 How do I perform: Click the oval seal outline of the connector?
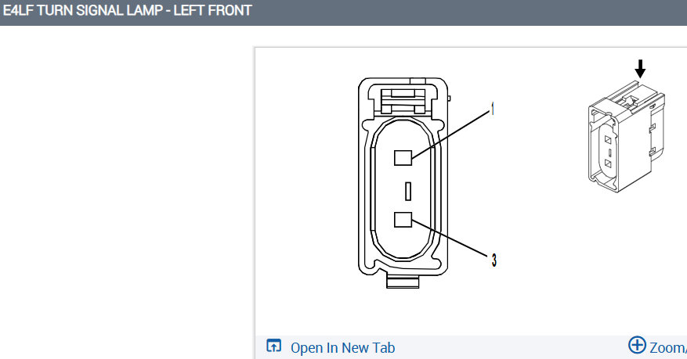coord(403,189)
